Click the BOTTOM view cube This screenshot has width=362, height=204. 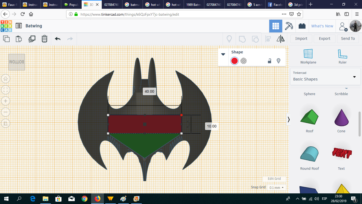tap(17, 62)
